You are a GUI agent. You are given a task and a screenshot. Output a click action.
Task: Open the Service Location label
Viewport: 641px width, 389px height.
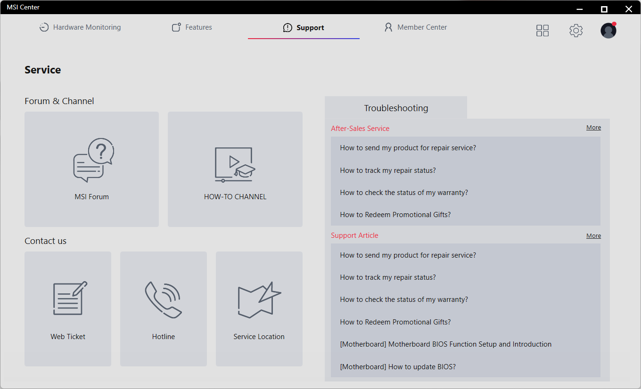coord(259,337)
